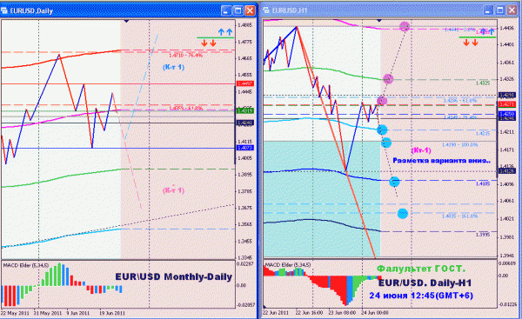522x319 pixels.
Task: Click the red down arrows on H1 chart
Action: coord(471,43)
